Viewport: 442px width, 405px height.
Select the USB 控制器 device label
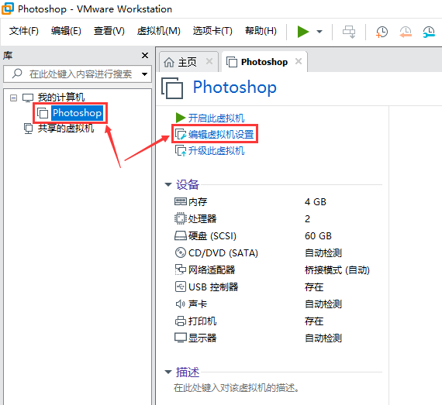coord(213,287)
